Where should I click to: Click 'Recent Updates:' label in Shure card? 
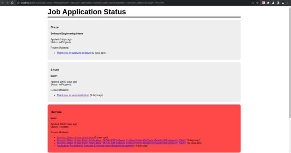point(60,90)
